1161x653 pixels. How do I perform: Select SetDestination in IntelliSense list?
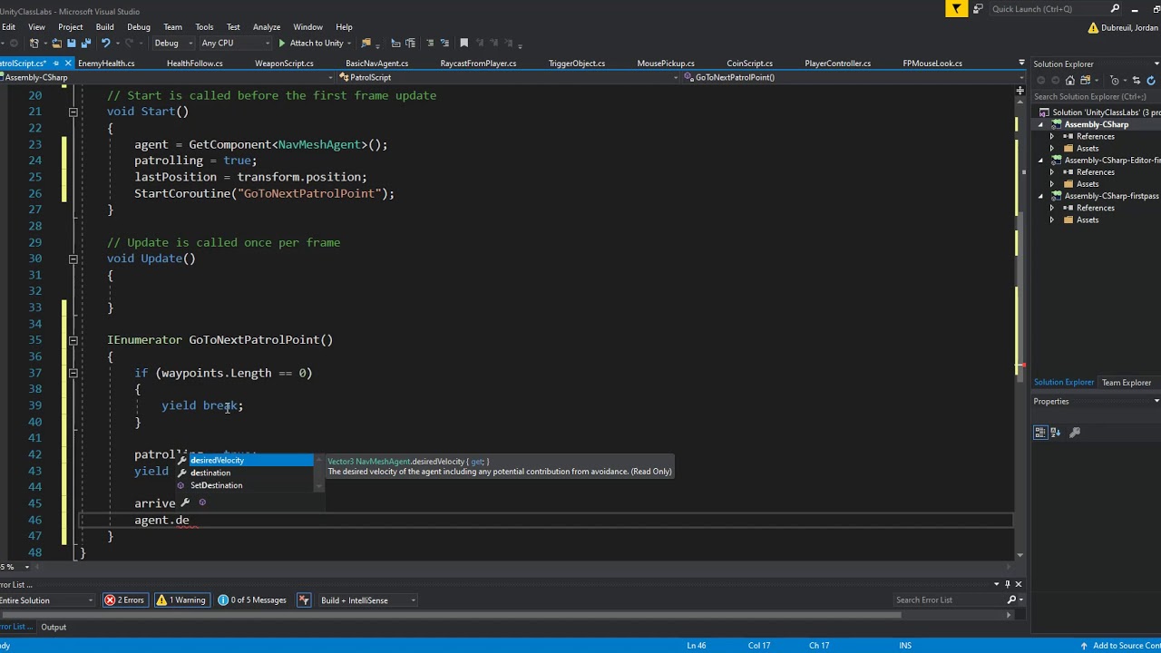point(216,486)
